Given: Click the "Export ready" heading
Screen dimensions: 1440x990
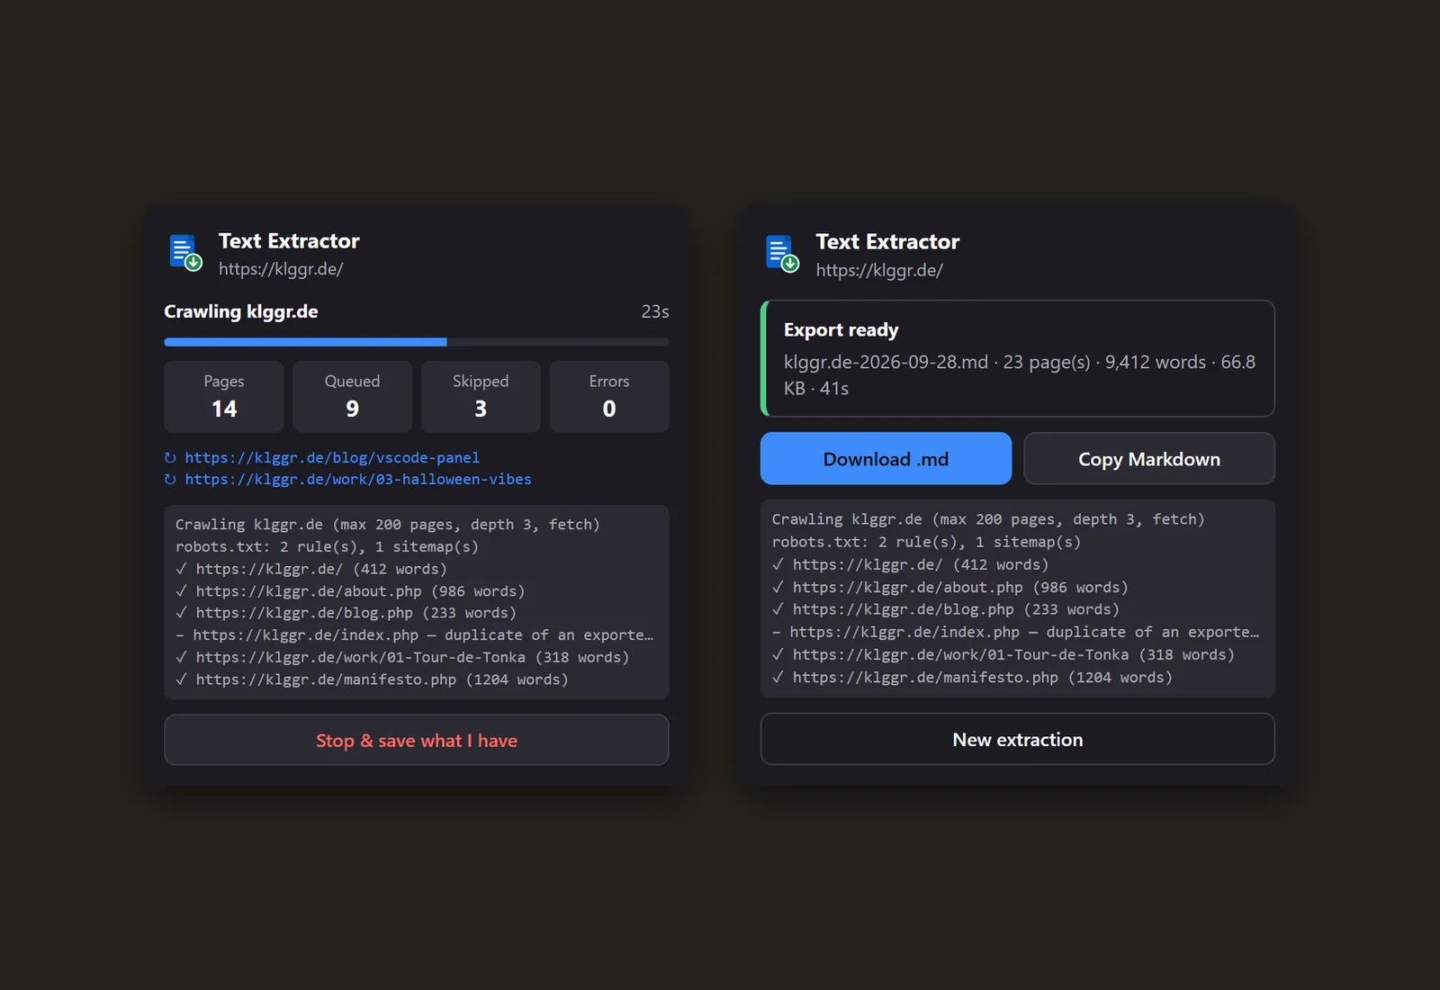Looking at the screenshot, I should click(x=841, y=330).
